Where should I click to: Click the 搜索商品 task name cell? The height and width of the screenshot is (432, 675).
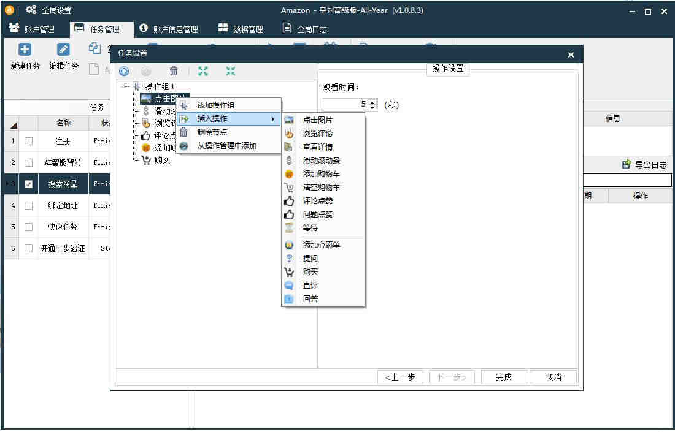tap(63, 184)
